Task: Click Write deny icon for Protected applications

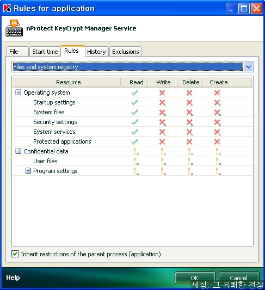Action: [x=162, y=141]
